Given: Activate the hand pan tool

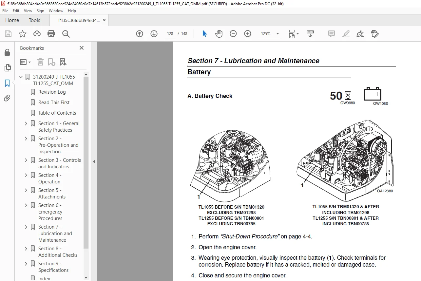Looking at the screenshot, I should tap(219, 34).
